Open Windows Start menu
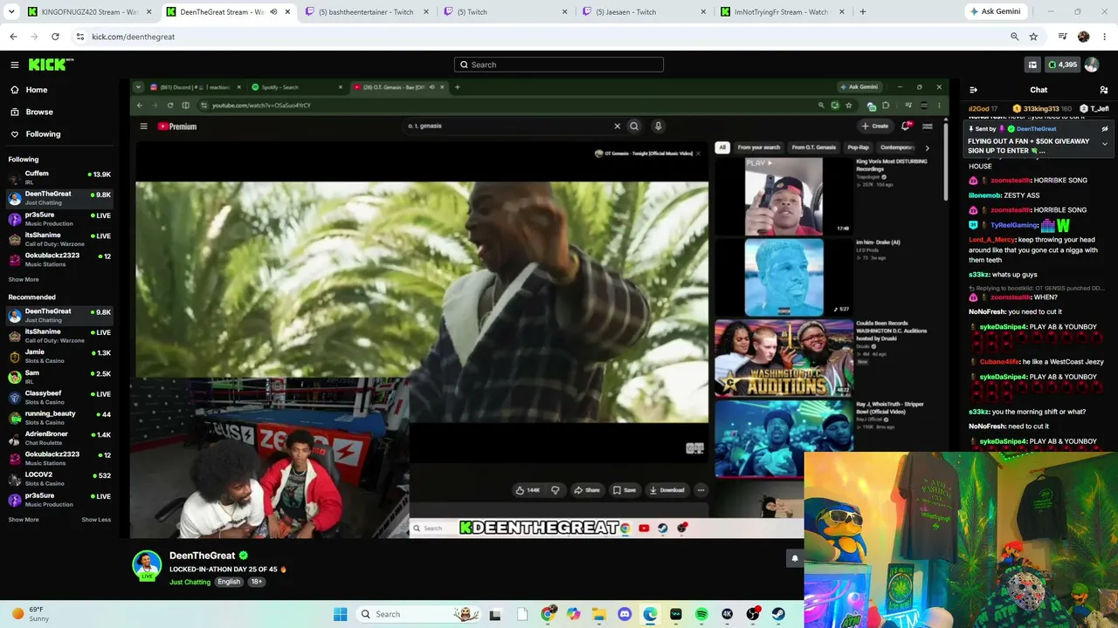 click(x=341, y=614)
